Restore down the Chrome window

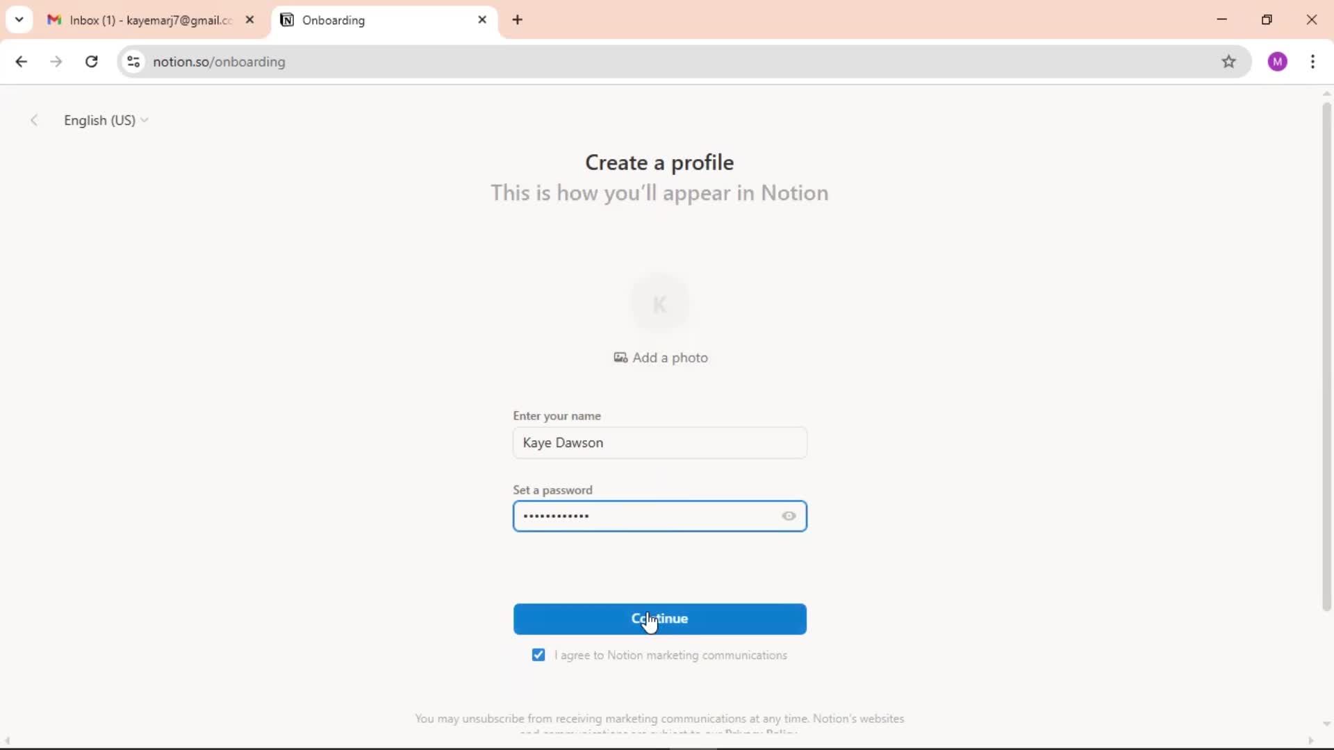click(x=1267, y=19)
